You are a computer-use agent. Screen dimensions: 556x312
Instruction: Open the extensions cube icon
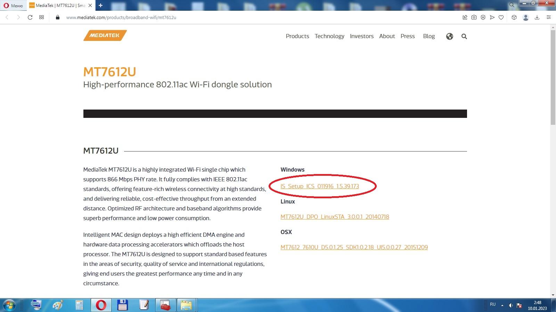coord(514,17)
